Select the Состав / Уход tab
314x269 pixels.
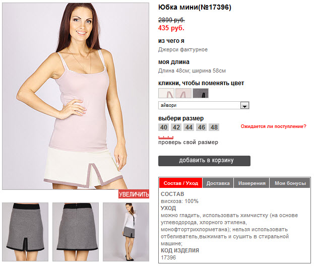180,183
